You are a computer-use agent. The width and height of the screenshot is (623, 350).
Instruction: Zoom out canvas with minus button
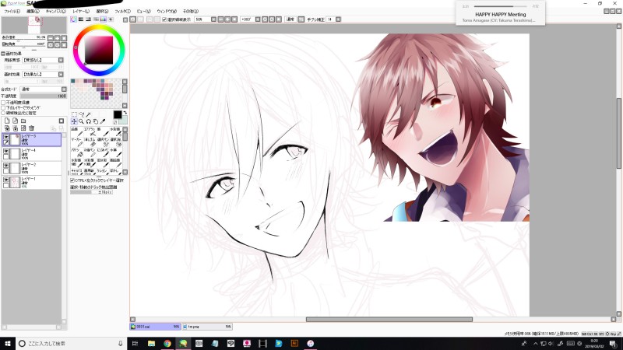coord(220,19)
